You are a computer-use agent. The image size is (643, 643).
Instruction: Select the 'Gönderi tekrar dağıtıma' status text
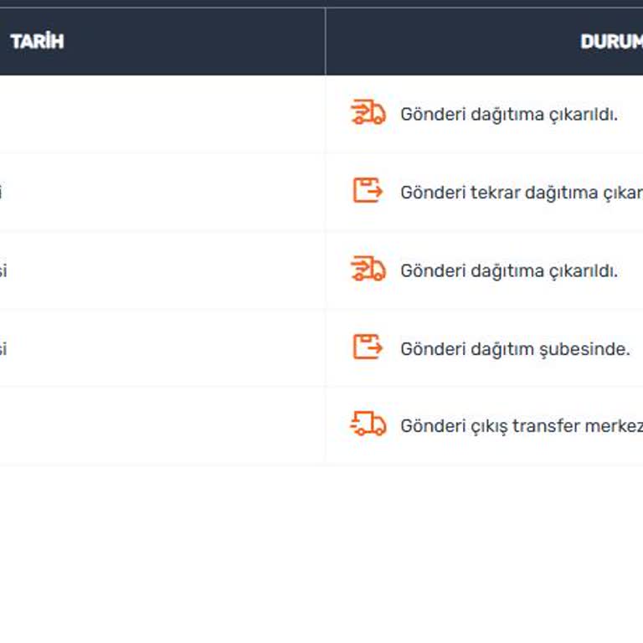tap(522, 193)
